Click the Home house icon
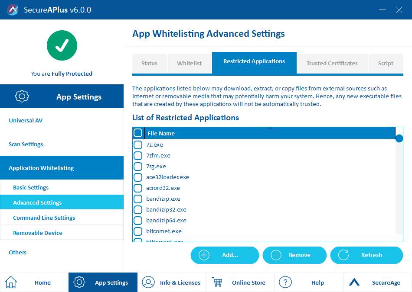The height and width of the screenshot is (292, 412). [x=11, y=282]
